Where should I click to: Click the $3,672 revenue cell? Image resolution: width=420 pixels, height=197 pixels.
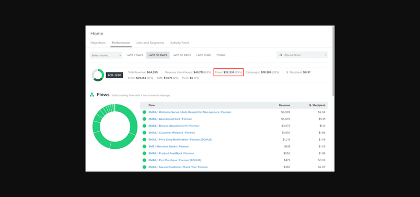tap(286, 126)
